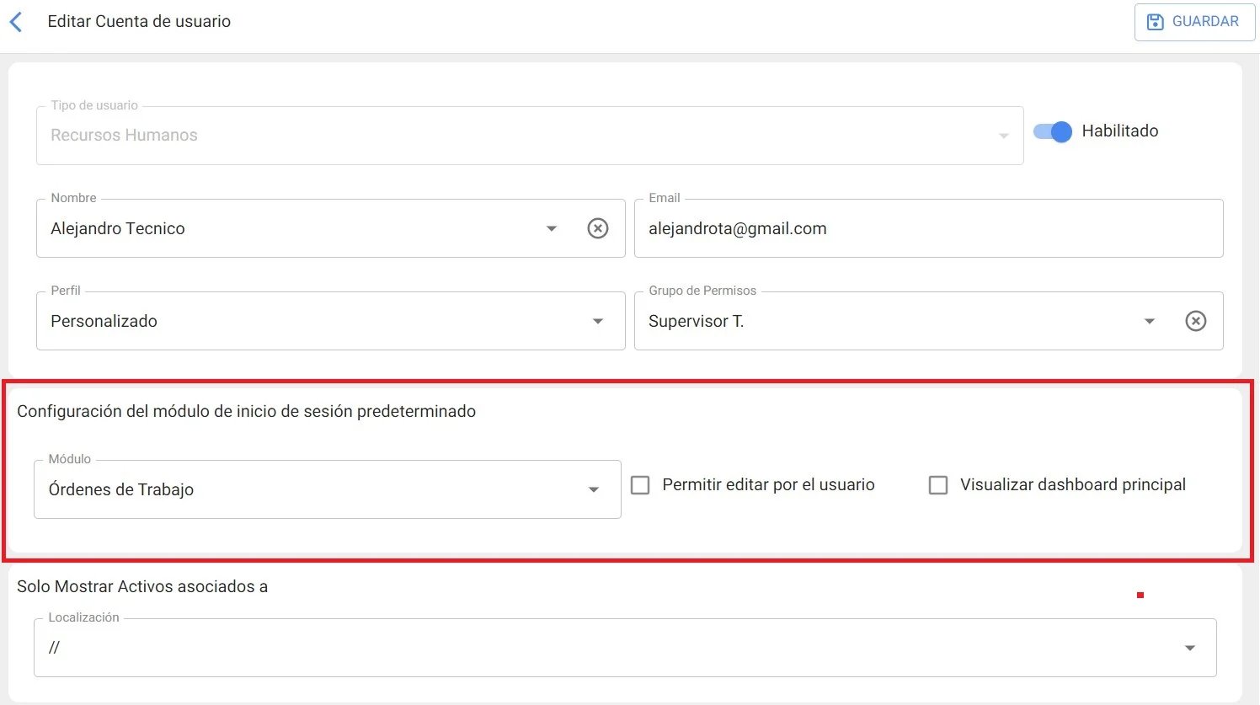
Task: Open the Módulo dropdown
Action: (594, 489)
